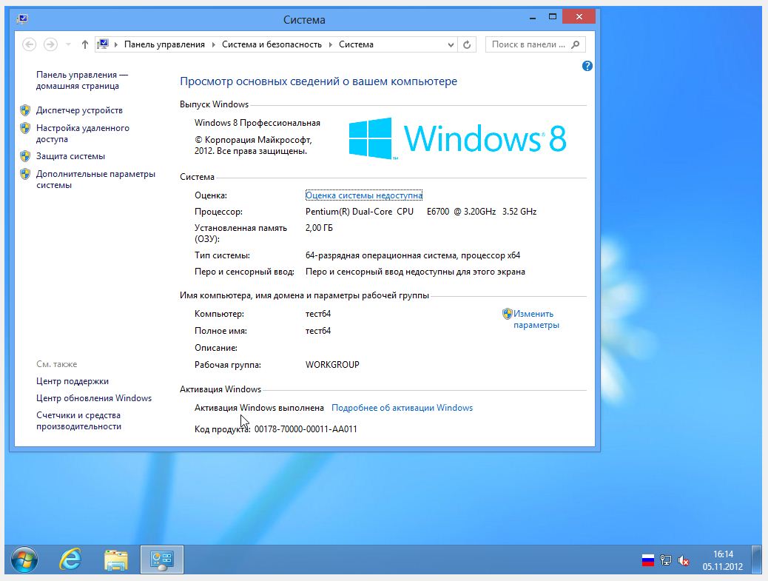Click the Forward navigation arrow

50,44
